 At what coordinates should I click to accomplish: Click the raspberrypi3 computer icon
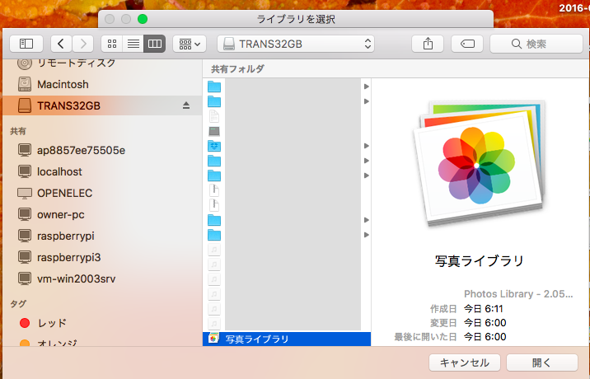(25, 257)
